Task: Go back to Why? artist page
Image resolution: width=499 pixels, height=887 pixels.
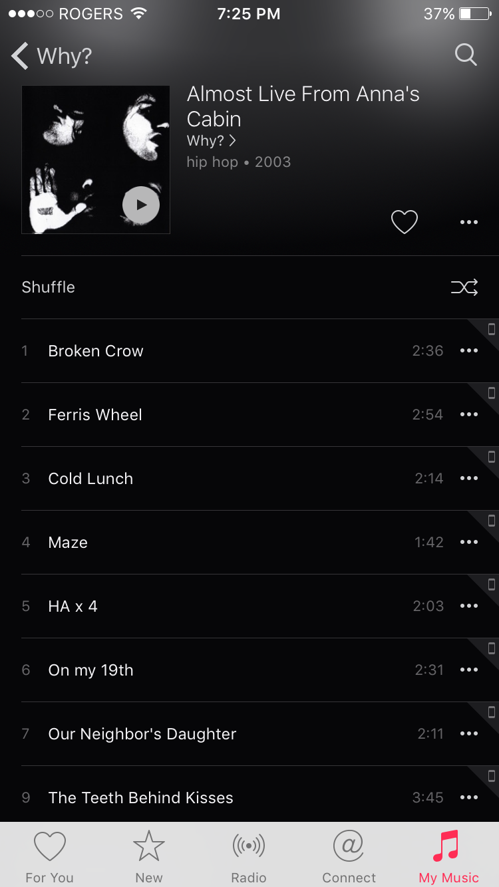Action: 51,56
